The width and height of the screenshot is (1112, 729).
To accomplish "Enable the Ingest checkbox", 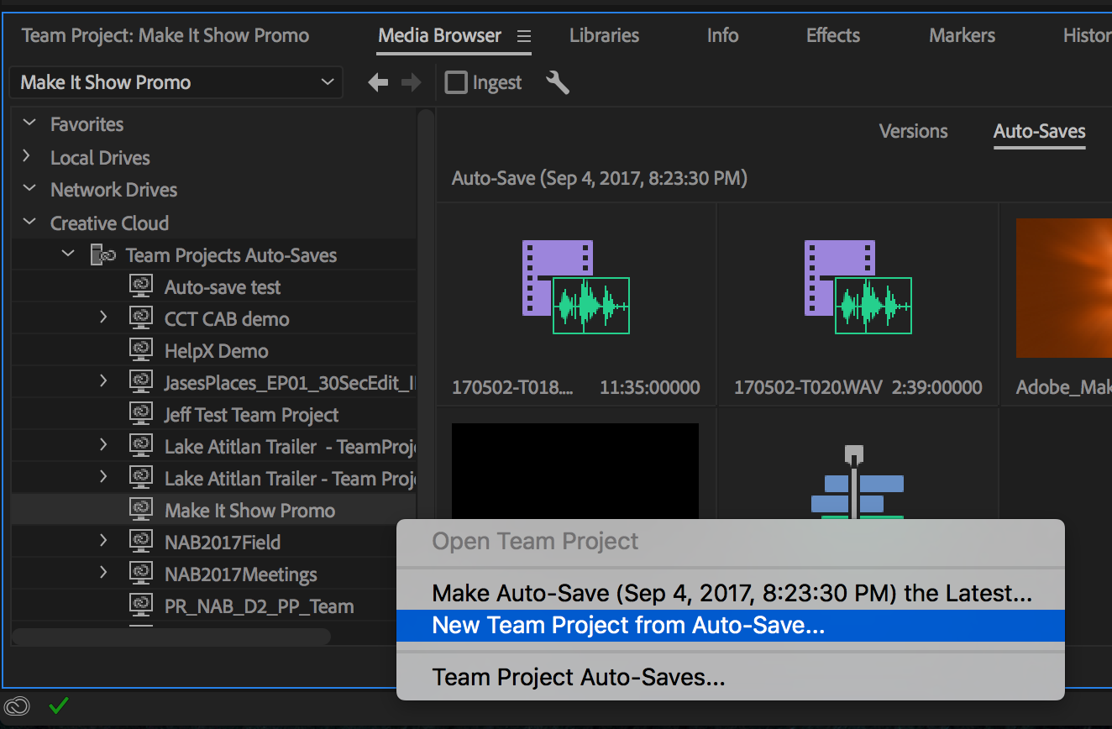I will click(456, 82).
